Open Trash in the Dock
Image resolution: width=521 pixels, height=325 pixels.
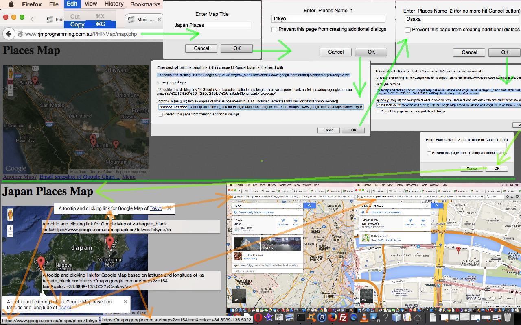click(x=508, y=318)
